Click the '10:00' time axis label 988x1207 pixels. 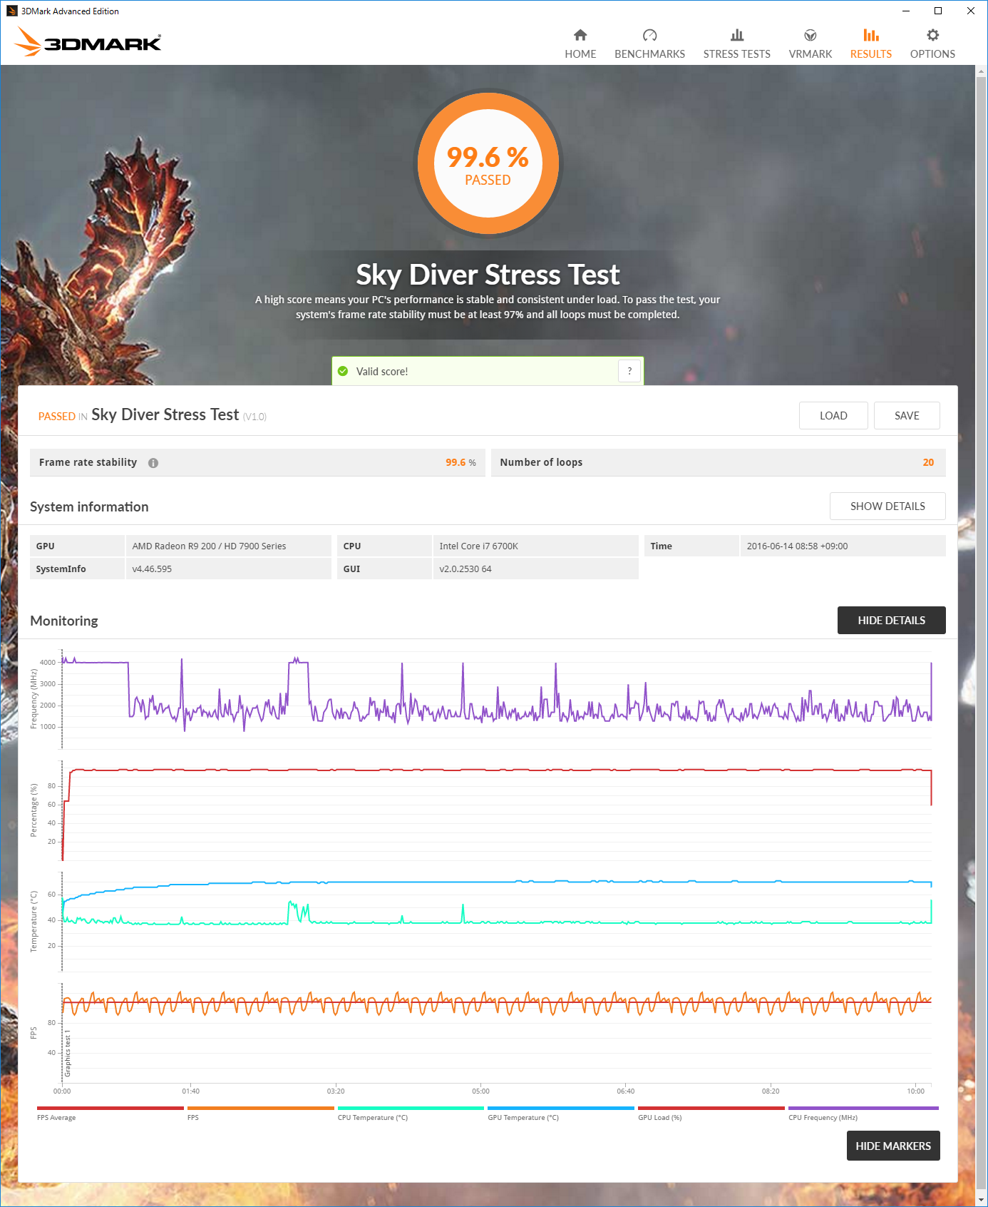916,1091
